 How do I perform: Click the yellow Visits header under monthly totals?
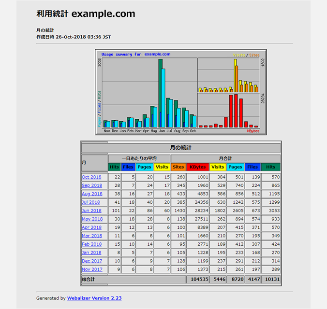point(218,167)
